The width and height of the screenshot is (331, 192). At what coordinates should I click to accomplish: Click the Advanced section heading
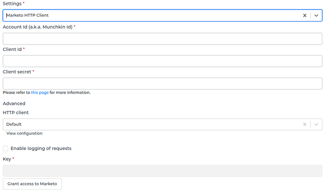click(x=14, y=103)
